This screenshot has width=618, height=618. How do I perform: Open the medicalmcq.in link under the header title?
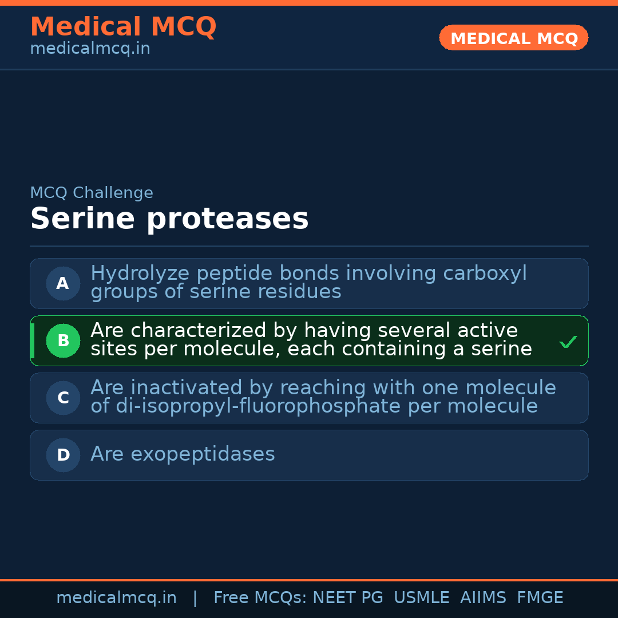coord(90,49)
